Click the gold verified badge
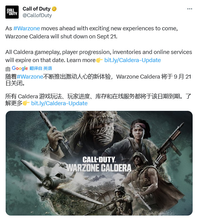The width and height of the screenshot is (198, 220). coord(54,9)
